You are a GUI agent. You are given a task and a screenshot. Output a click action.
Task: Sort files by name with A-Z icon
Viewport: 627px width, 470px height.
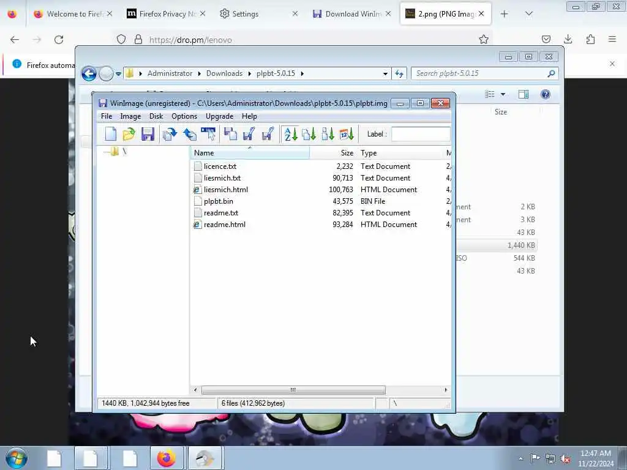pos(291,134)
